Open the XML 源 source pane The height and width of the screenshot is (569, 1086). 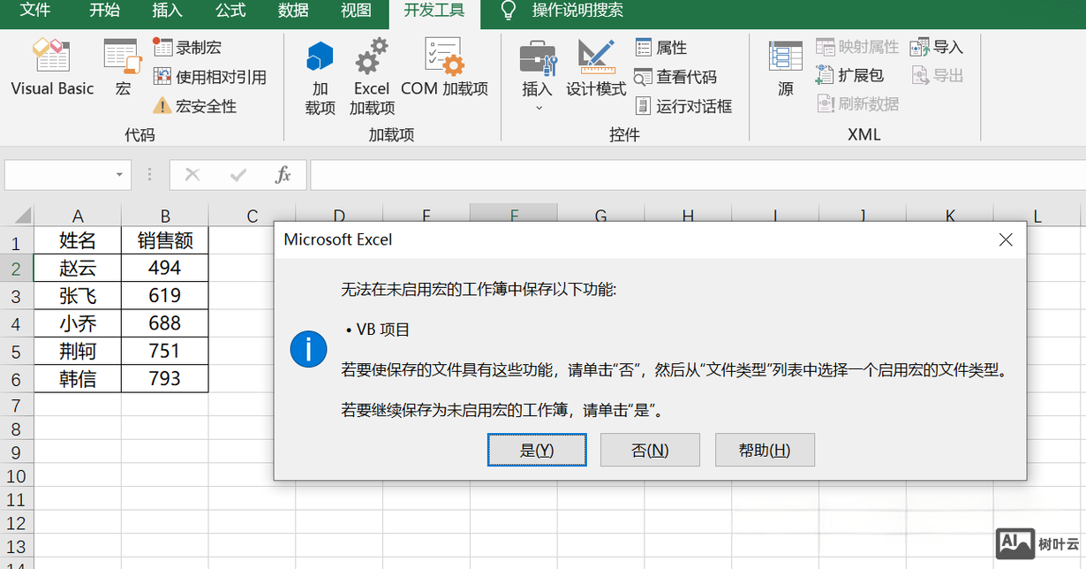point(786,67)
